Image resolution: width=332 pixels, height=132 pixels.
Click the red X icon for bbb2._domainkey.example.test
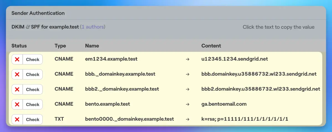pyautogui.click(x=17, y=89)
